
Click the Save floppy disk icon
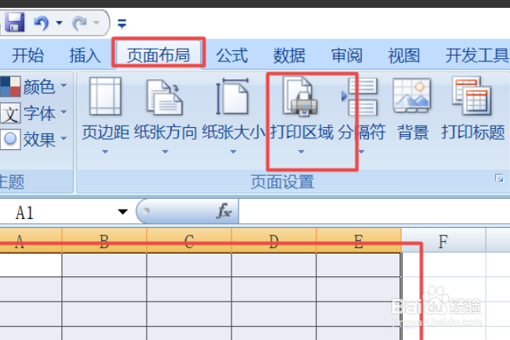[x=15, y=22]
